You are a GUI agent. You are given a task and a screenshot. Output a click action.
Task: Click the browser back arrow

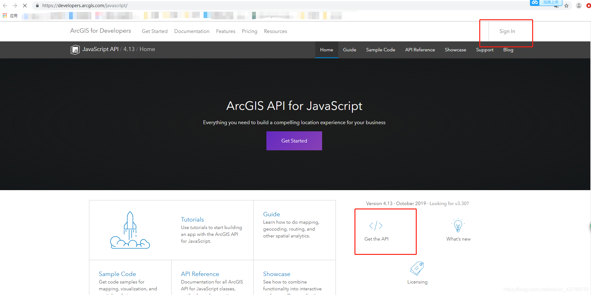5,6
